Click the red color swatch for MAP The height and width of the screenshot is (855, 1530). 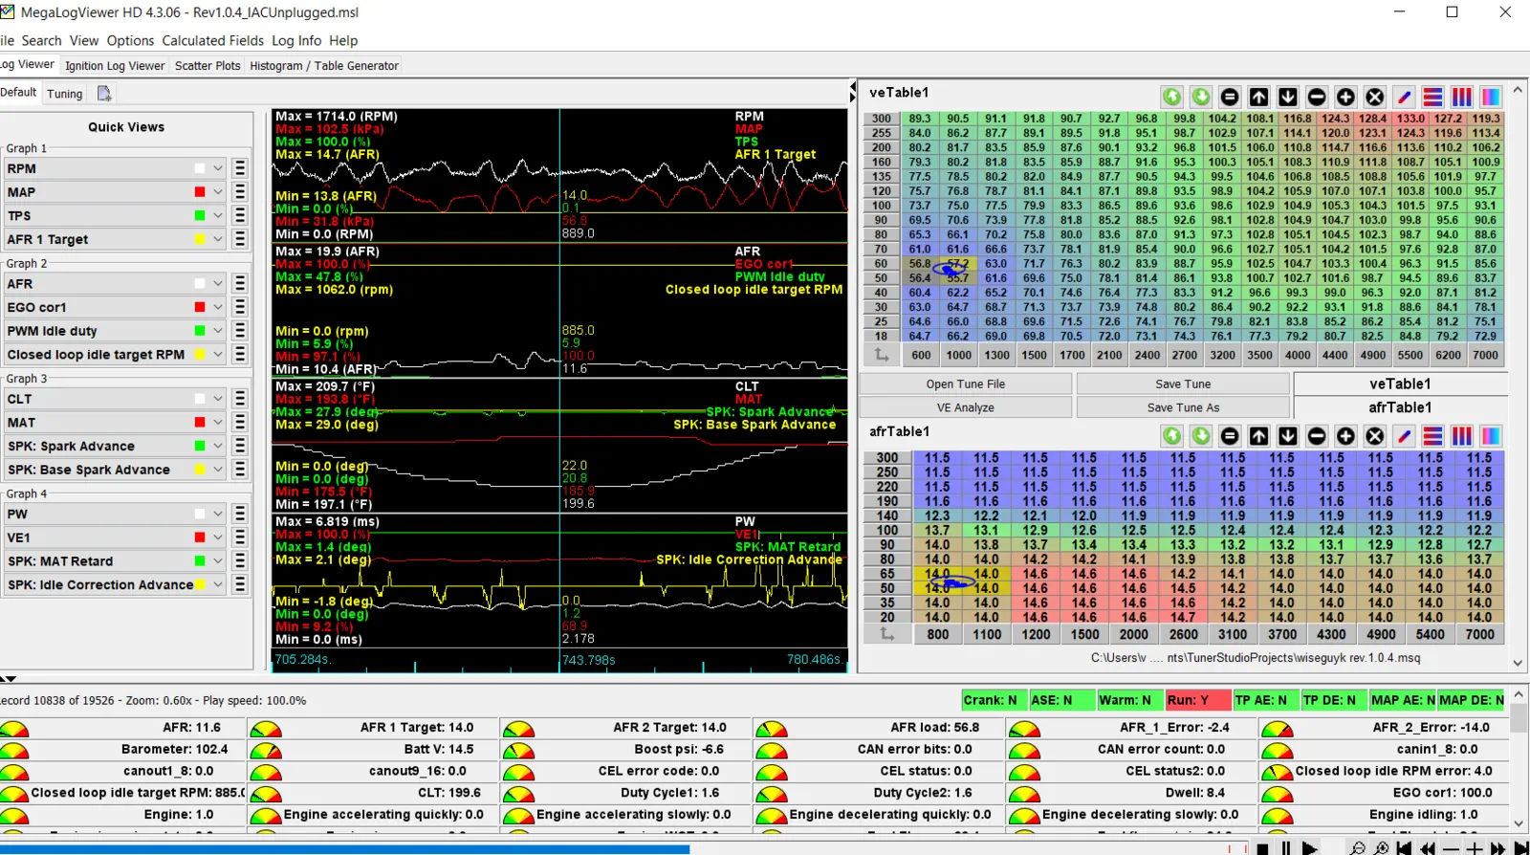200,192
